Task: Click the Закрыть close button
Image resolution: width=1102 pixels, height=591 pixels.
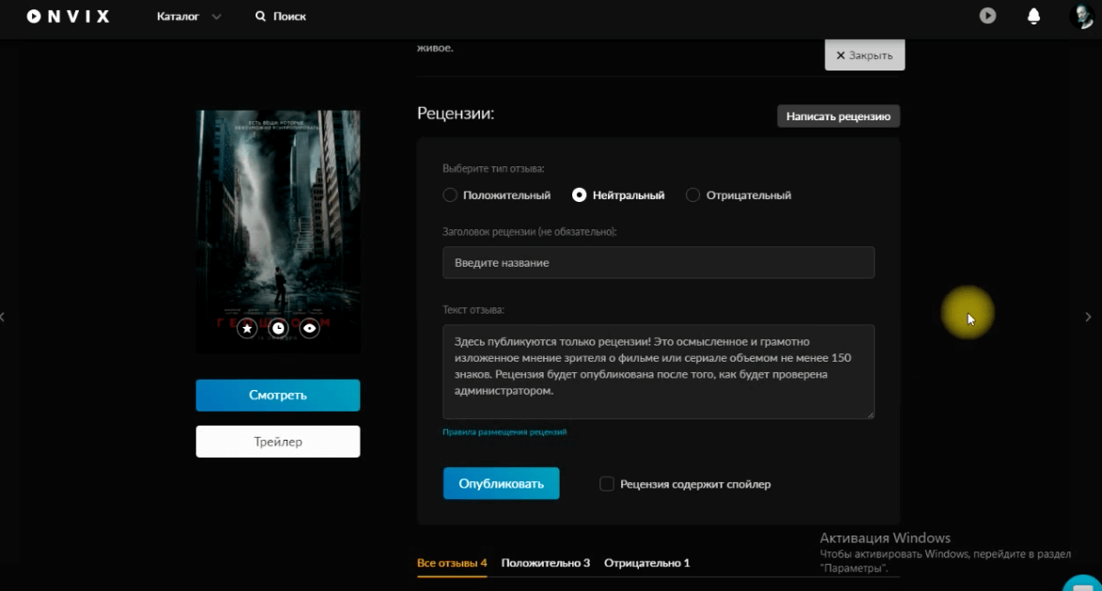Action: click(864, 55)
